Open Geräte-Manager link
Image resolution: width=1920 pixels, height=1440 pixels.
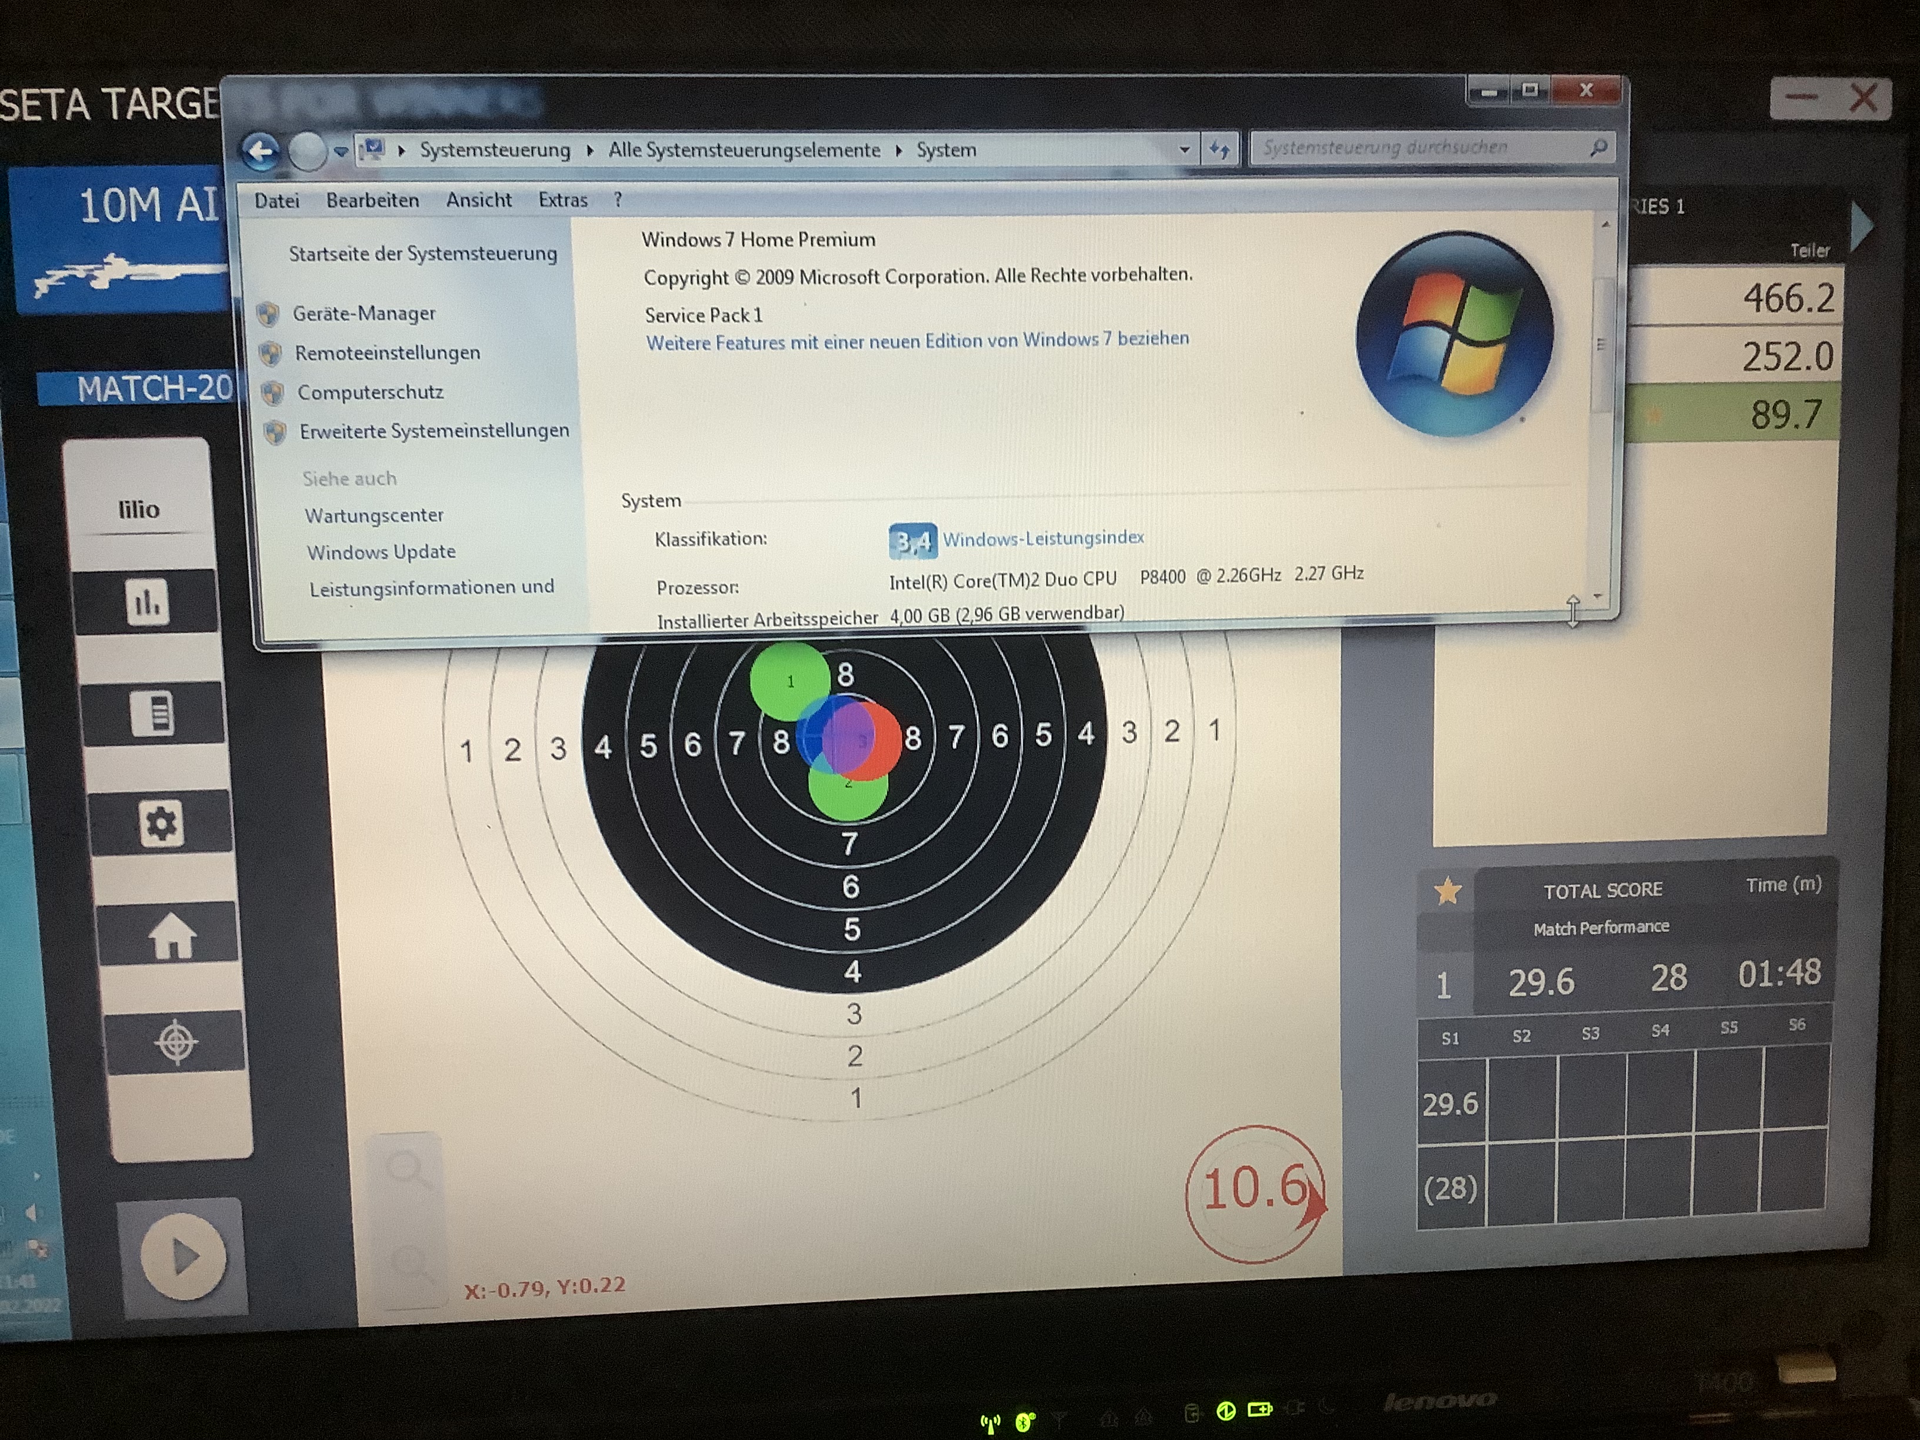pos(364,314)
